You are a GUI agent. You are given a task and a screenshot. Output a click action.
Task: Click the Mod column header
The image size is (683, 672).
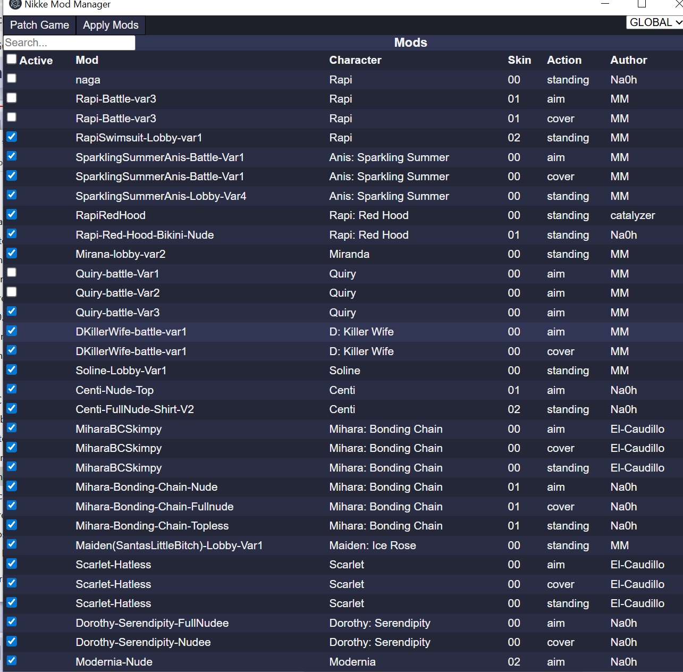87,60
